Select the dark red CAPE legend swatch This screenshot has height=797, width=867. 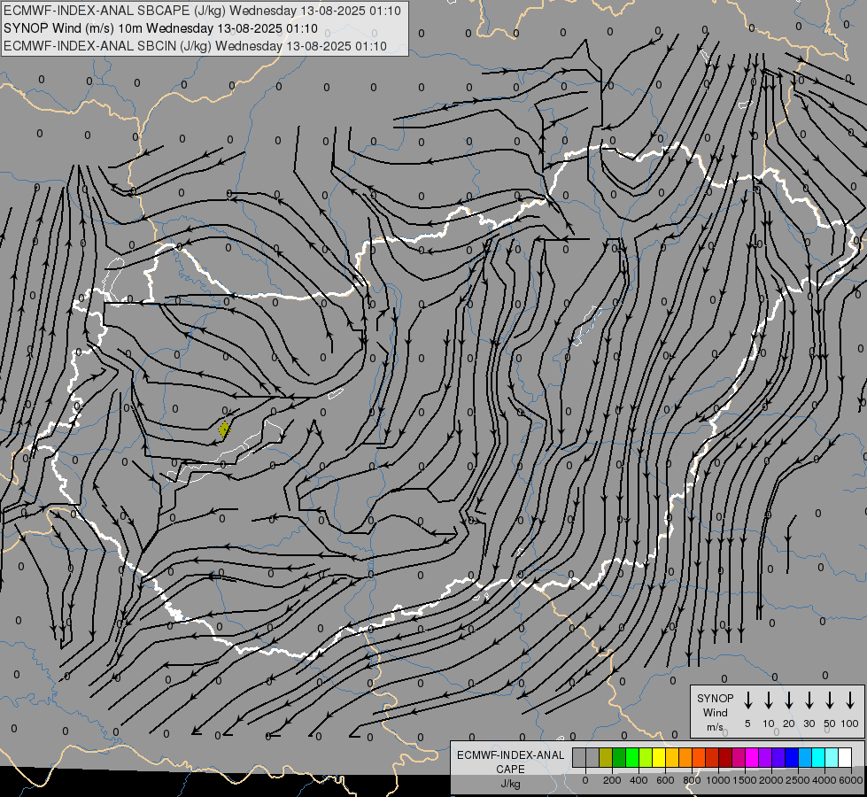coord(725,758)
